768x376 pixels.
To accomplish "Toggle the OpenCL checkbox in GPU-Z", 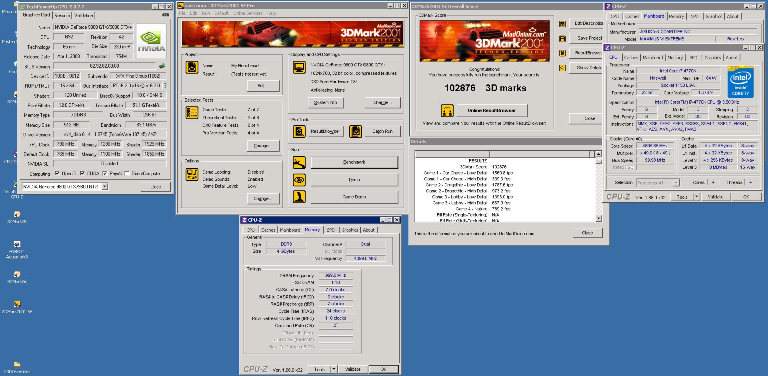I will point(57,173).
